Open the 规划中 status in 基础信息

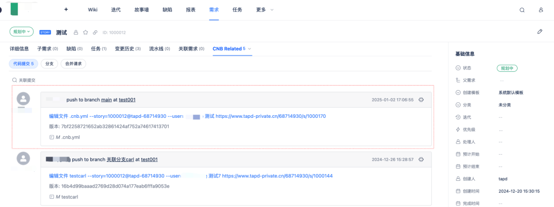click(x=507, y=68)
